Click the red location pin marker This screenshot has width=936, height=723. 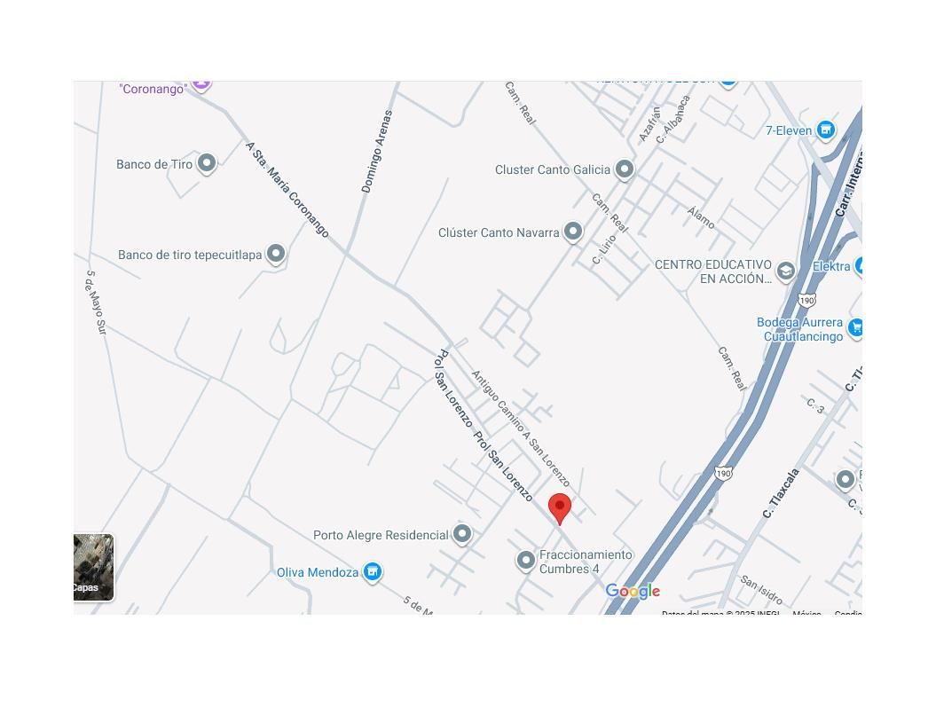[559, 508]
